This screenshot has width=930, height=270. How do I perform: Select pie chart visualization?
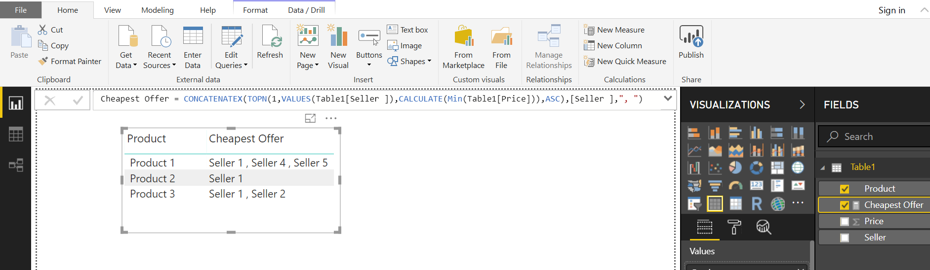pos(735,168)
